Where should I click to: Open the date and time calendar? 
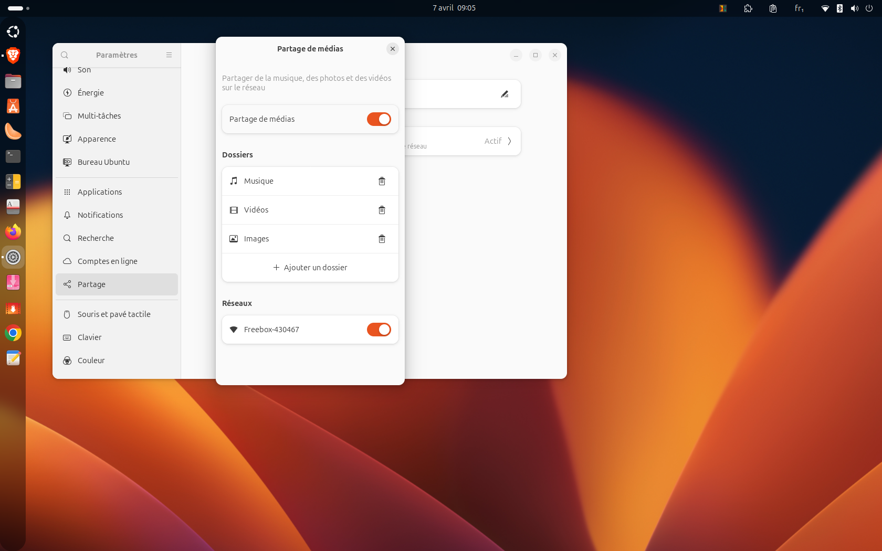[x=454, y=8]
